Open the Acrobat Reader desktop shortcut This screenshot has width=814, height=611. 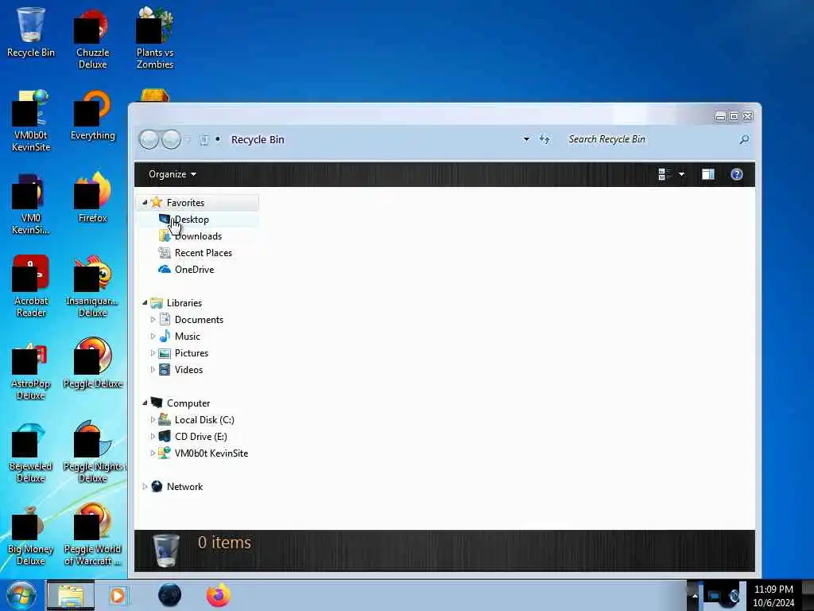pyautogui.click(x=31, y=286)
